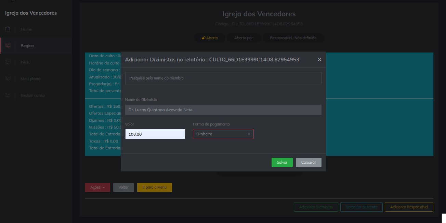446x223 pixels.
Task: Go to the Perfil menu item
Action: 26,62
